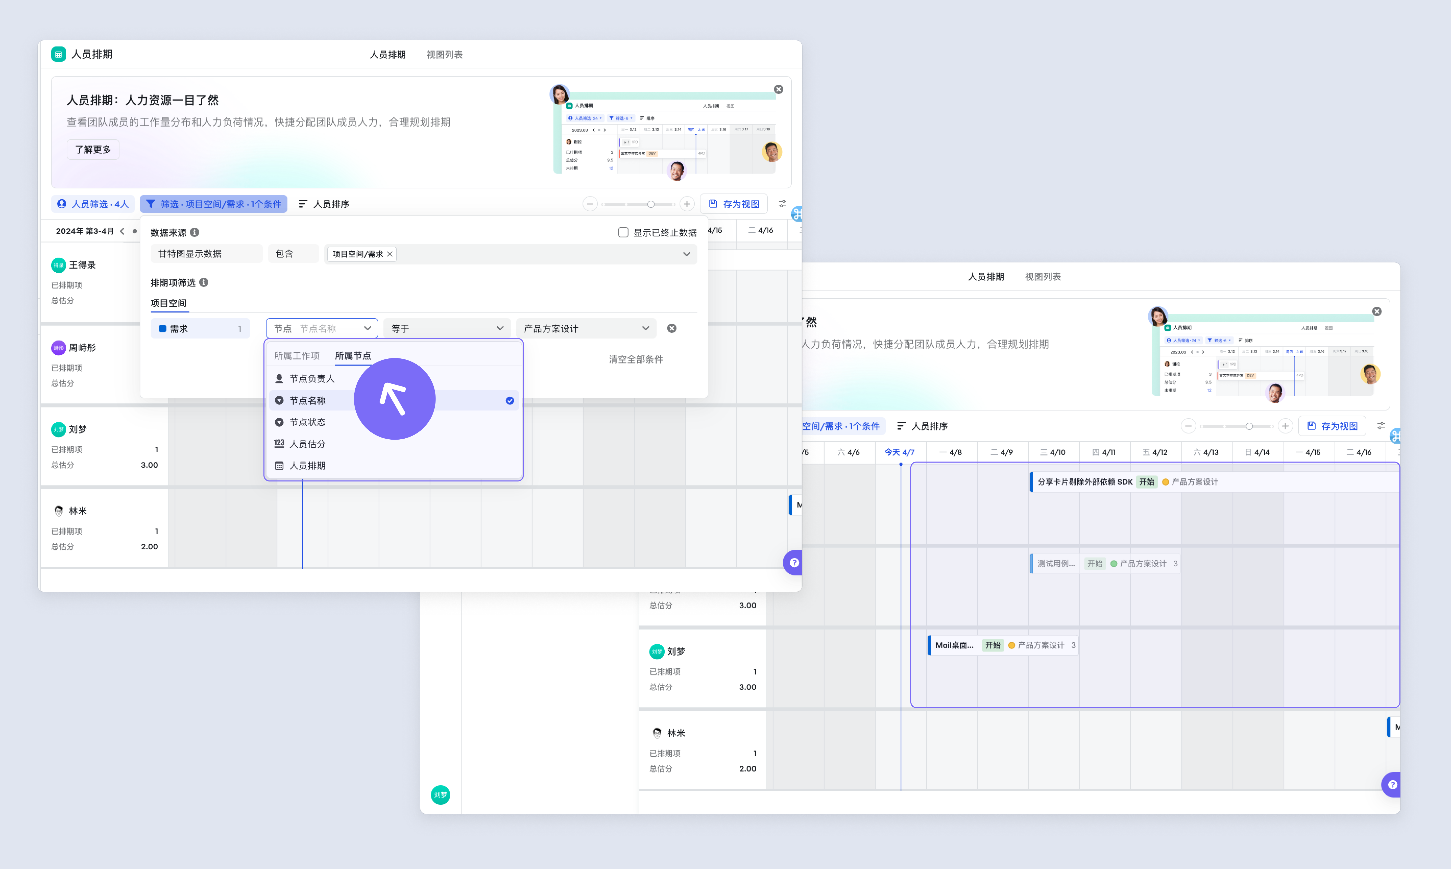Switch to 人员排期 tab in front window
The image size is (1451, 869).
pyautogui.click(x=388, y=54)
